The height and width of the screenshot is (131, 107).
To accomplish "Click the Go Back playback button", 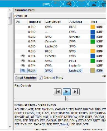I will click(58, 92).
